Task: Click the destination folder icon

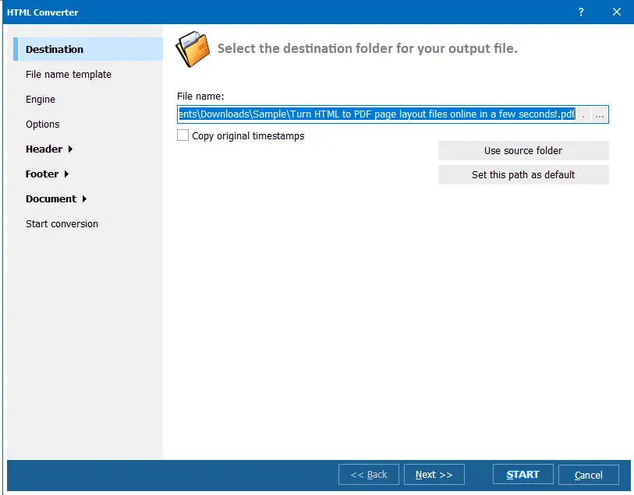Action: [193, 49]
